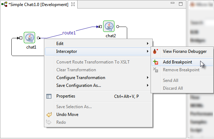The width and height of the screenshot is (214, 139).
Task: Click the Remove Breakpoint icon
Action: click(x=156, y=70)
